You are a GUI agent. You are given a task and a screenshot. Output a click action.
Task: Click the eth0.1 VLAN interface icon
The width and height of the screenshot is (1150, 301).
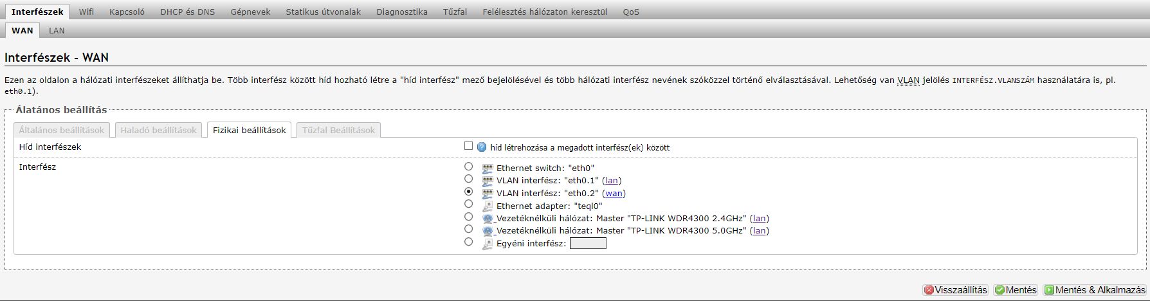[488, 181]
